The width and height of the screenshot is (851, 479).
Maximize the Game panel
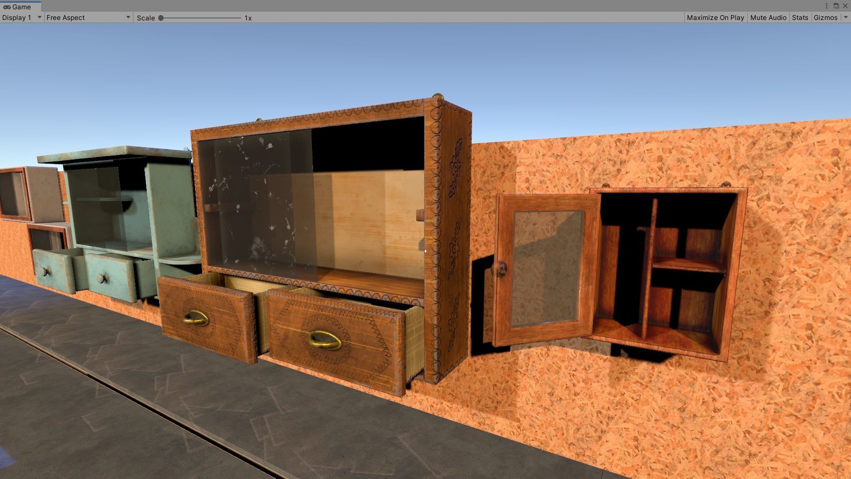point(836,6)
